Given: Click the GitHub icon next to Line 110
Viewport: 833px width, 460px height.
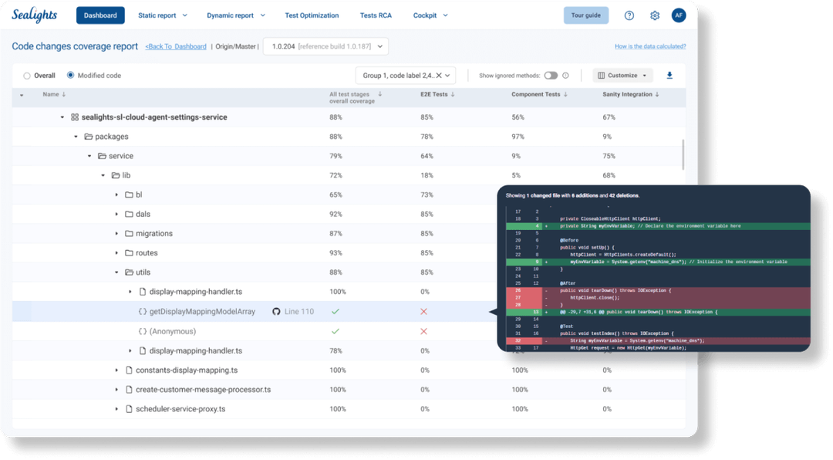Looking at the screenshot, I should tap(276, 311).
